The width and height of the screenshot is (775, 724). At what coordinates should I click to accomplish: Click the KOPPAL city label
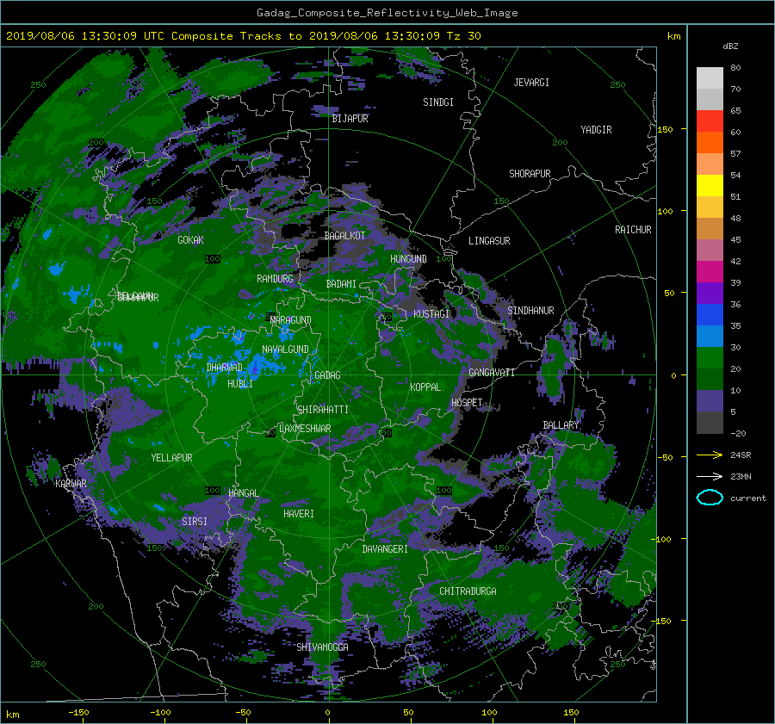tap(425, 387)
